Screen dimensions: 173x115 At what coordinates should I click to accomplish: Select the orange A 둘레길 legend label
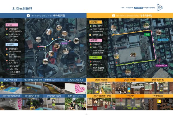click(x=95, y=22)
